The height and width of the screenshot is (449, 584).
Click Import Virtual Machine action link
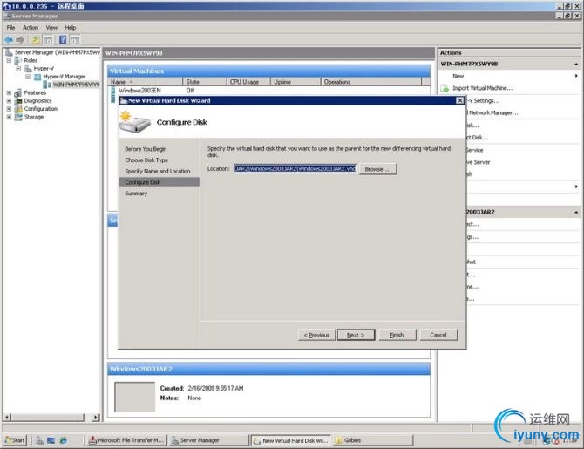[x=482, y=88]
